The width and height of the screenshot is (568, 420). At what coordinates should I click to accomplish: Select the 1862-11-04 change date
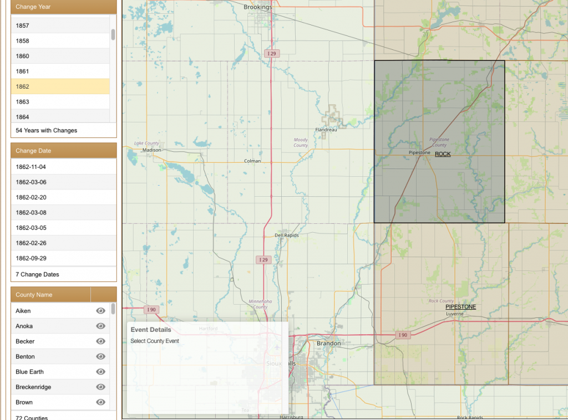(63, 167)
